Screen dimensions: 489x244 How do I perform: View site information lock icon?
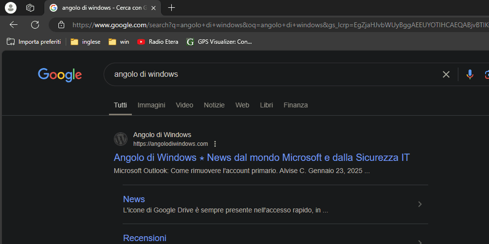point(61,25)
